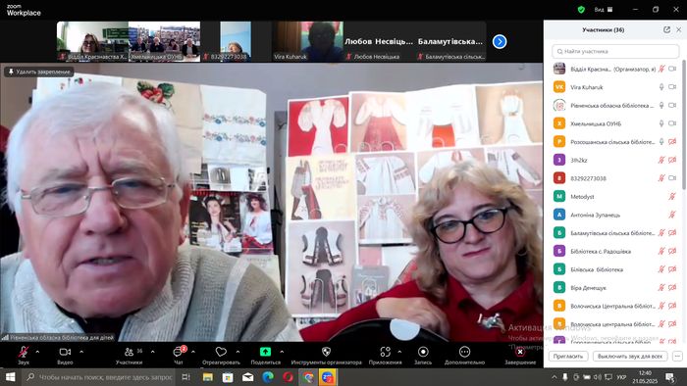The height and width of the screenshot is (386, 687).
Task: Click the Find participant search field
Action: pyautogui.click(x=615, y=51)
